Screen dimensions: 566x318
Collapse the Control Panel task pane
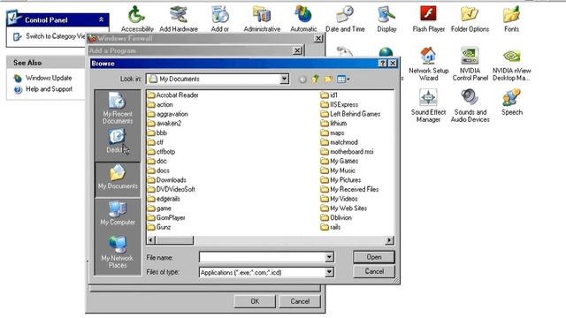[101, 19]
